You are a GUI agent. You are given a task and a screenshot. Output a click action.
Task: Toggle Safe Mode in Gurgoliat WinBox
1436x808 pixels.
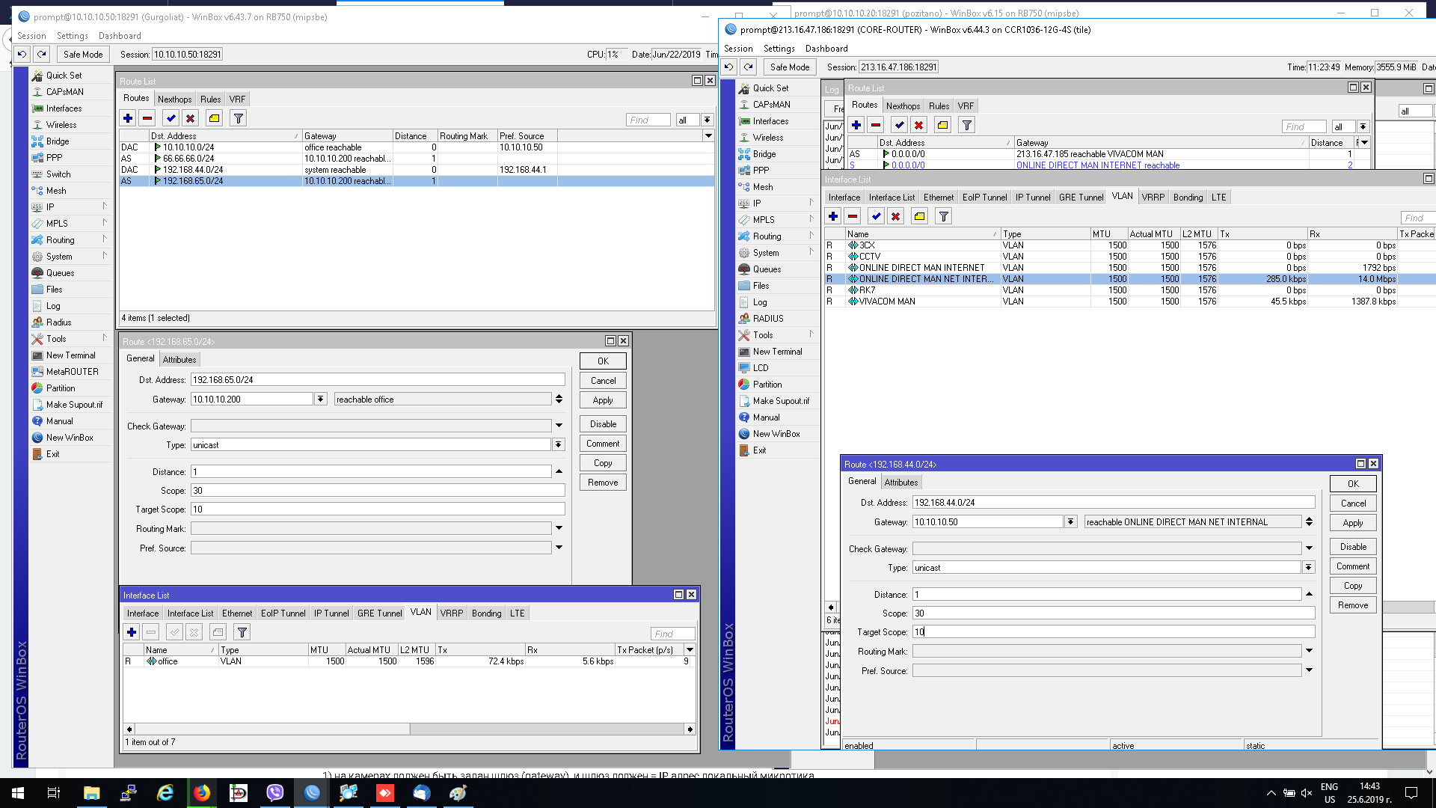pyautogui.click(x=83, y=55)
